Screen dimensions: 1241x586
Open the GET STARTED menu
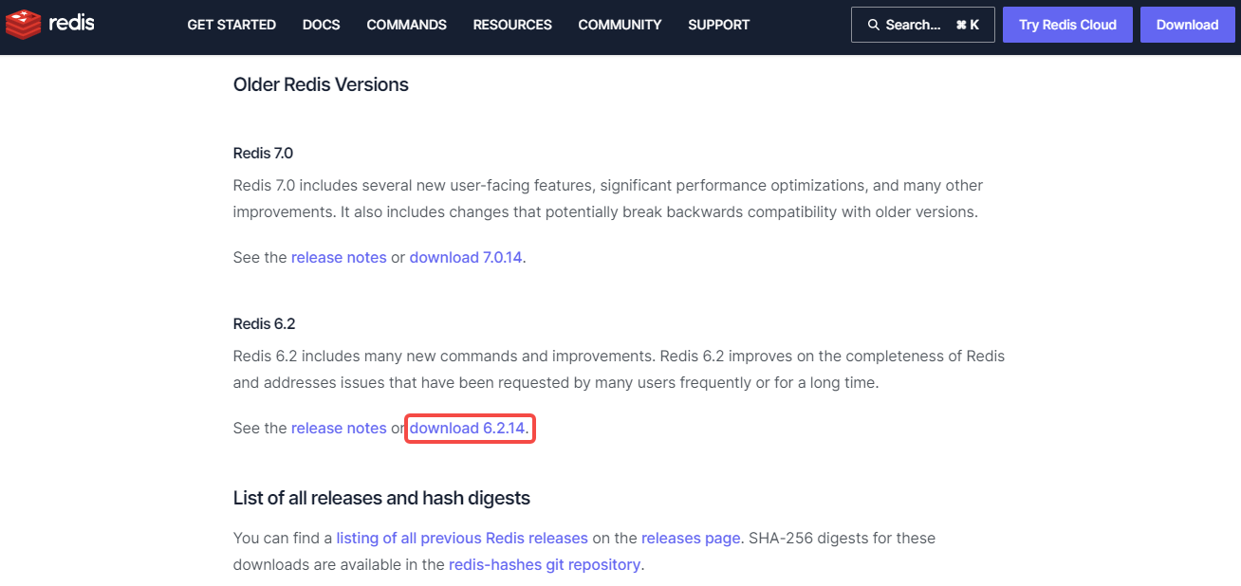[x=232, y=25]
